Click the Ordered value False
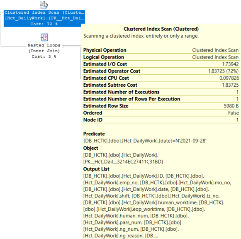The width and height of the screenshot is (241, 239). pos(234,113)
